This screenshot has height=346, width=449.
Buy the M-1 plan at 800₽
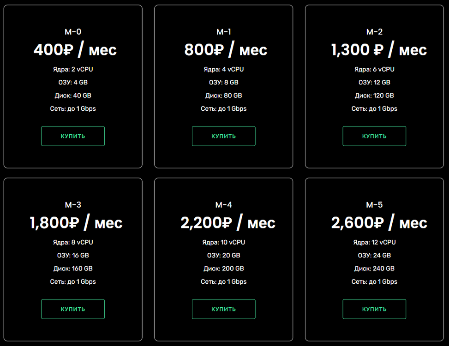(x=224, y=136)
